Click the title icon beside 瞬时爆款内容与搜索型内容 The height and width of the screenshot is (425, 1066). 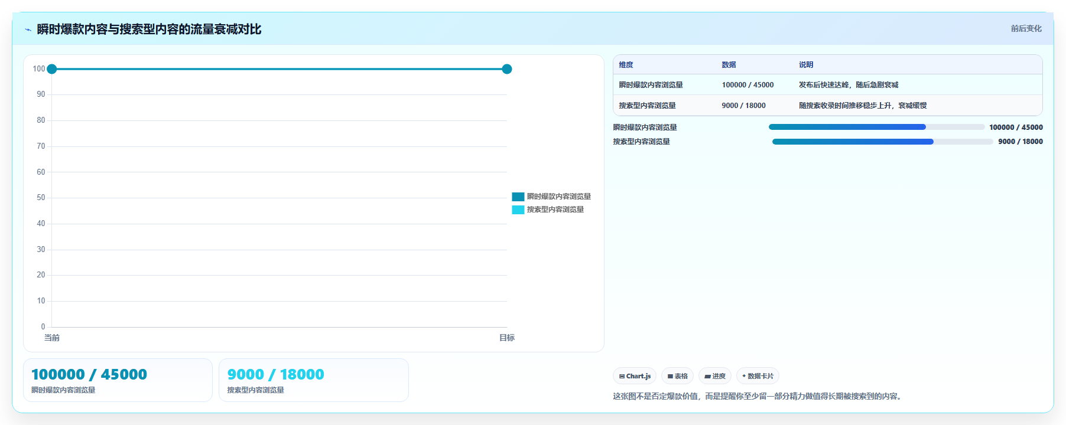pyautogui.click(x=28, y=30)
